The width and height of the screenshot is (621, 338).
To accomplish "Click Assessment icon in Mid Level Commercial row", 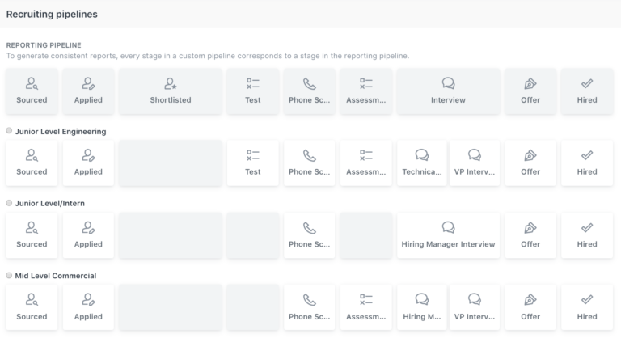I will 365,299.
